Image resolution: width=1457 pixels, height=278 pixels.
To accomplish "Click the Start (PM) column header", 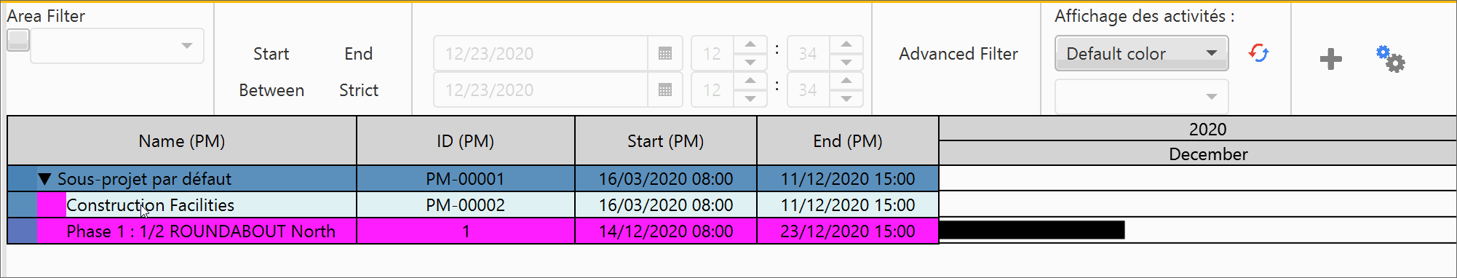I will [x=666, y=141].
